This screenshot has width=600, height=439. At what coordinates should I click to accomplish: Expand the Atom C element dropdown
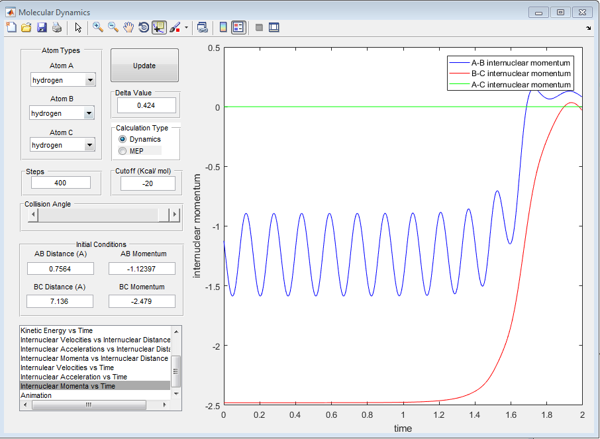89,146
